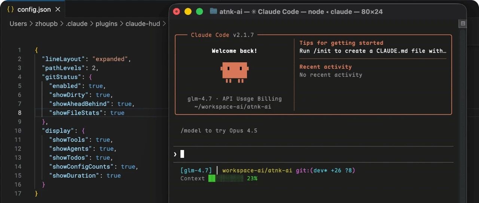
Task: Click the terminal folder icon beside atnk-ai title
Action: (213, 11)
